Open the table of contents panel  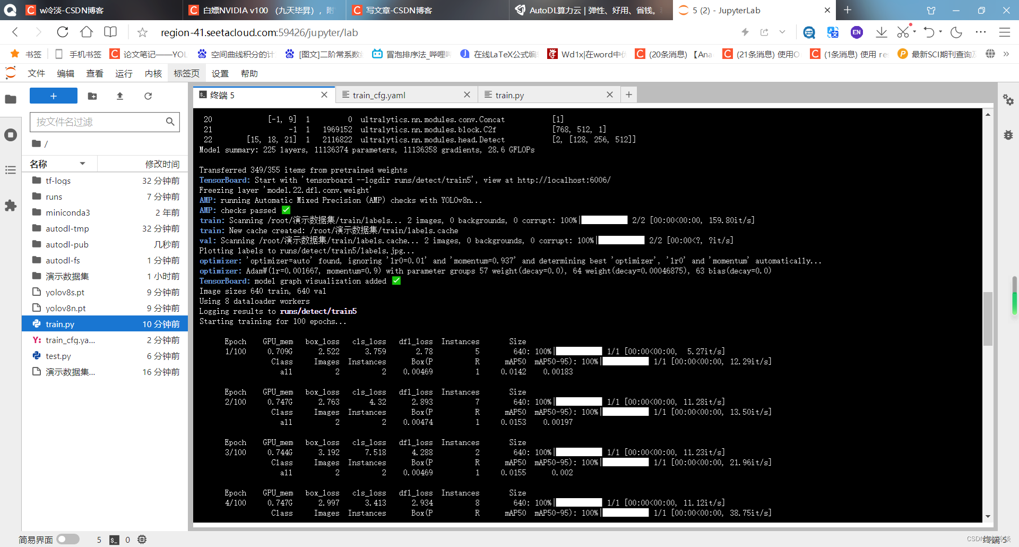point(11,169)
